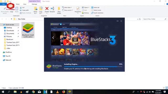The height and width of the screenshot is (94, 168).
Task: Click the address bar refresh button
Action: pyautogui.click(x=140, y=19)
